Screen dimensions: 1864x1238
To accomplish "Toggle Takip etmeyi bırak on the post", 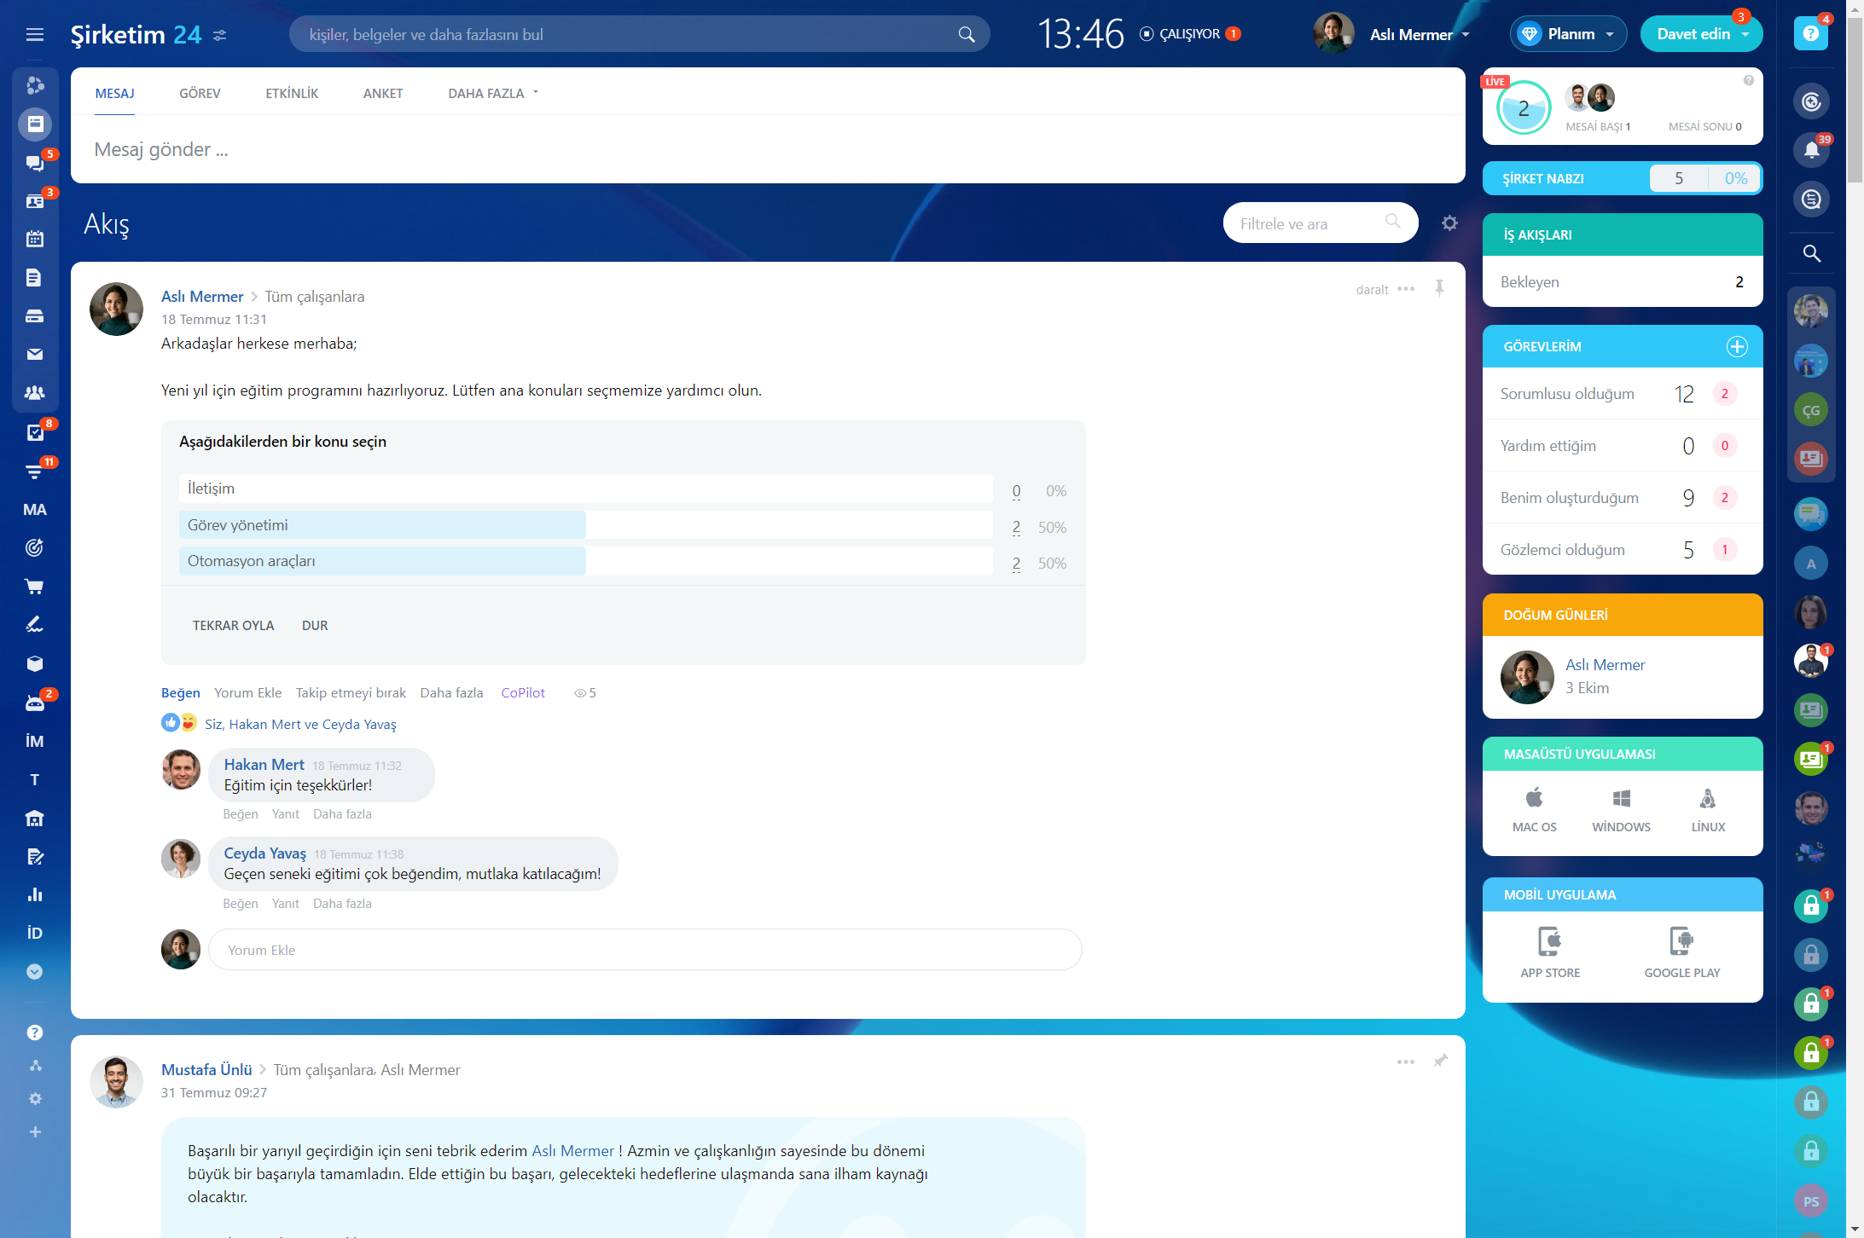I will coord(351,692).
